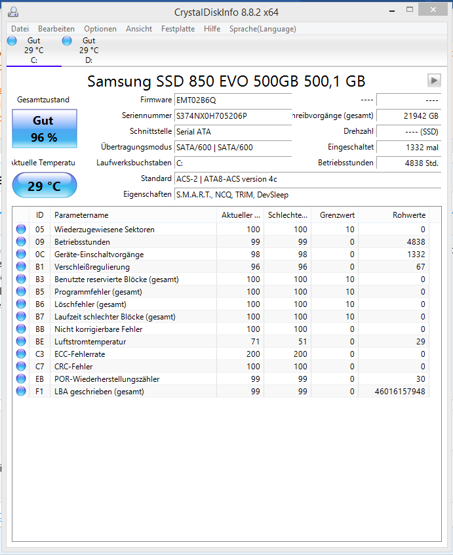Select the Luftstromtemperatur parameter name
Image resolution: width=453 pixels, height=555 pixels.
coord(90,342)
